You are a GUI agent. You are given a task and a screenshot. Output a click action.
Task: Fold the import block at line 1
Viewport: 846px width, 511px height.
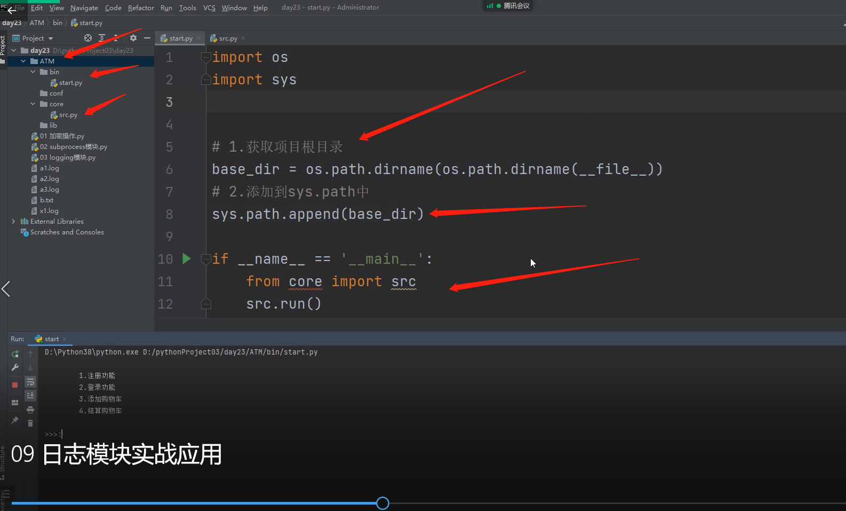[205, 57]
